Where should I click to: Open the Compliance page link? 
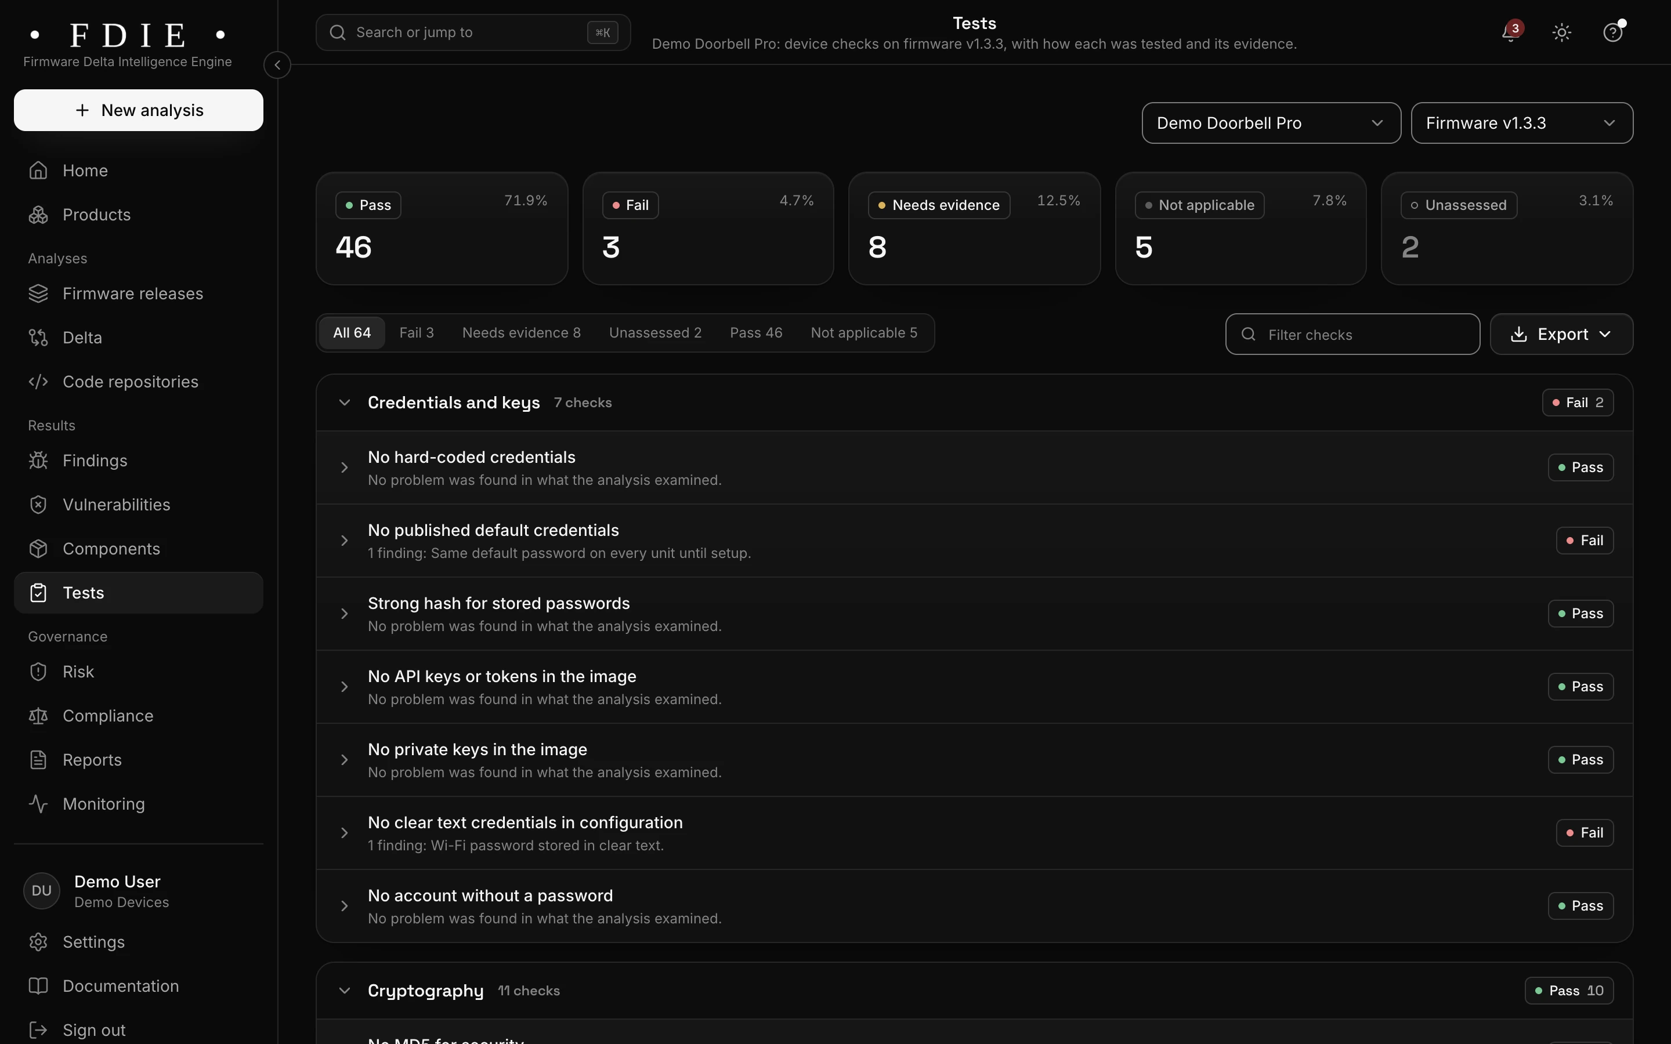click(x=139, y=716)
